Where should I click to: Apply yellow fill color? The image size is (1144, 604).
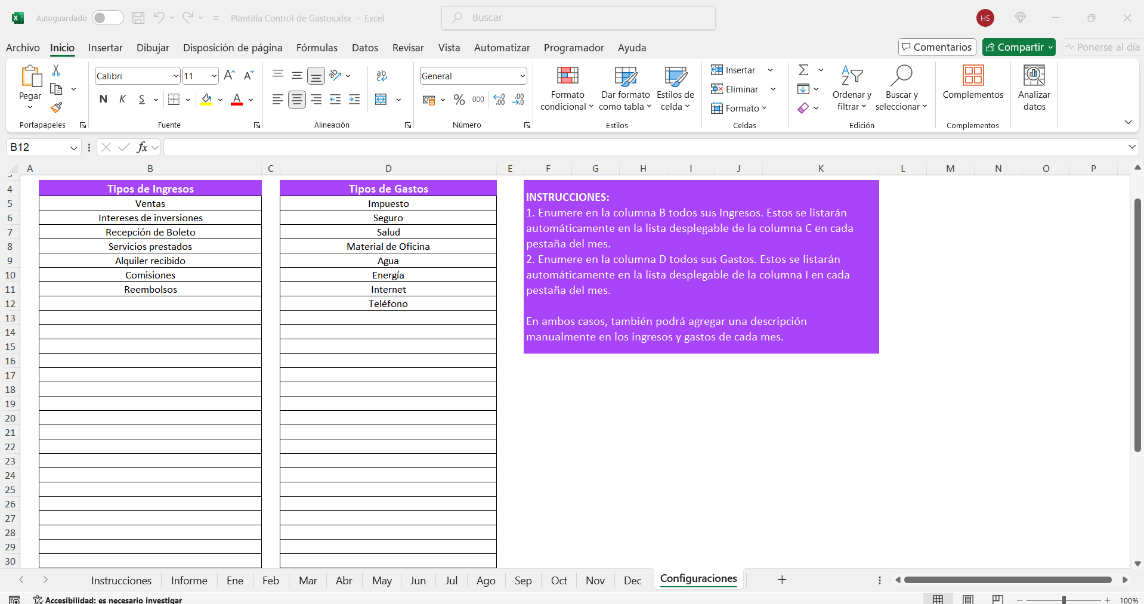pyautogui.click(x=206, y=100)
